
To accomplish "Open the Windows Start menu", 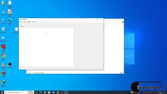I will [x=2, y=92].
